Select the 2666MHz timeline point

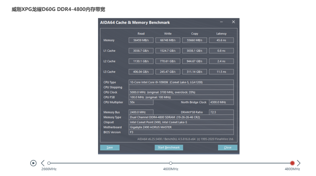tap(49, 163)
